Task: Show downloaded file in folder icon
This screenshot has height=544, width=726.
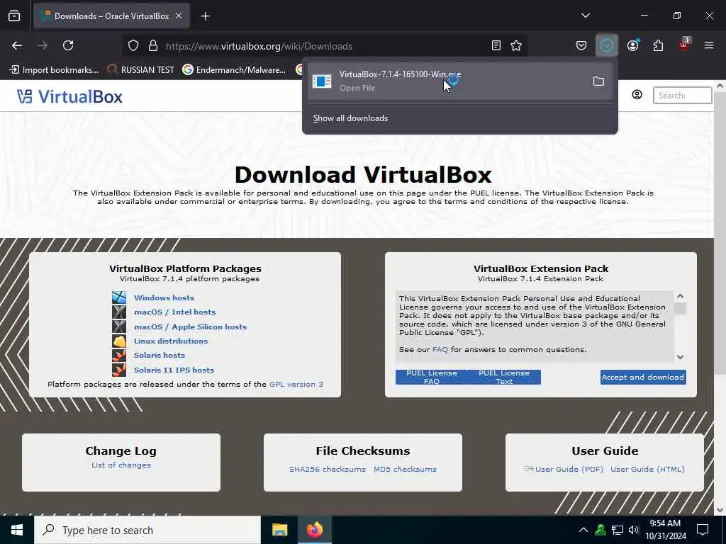Action: 598,81
